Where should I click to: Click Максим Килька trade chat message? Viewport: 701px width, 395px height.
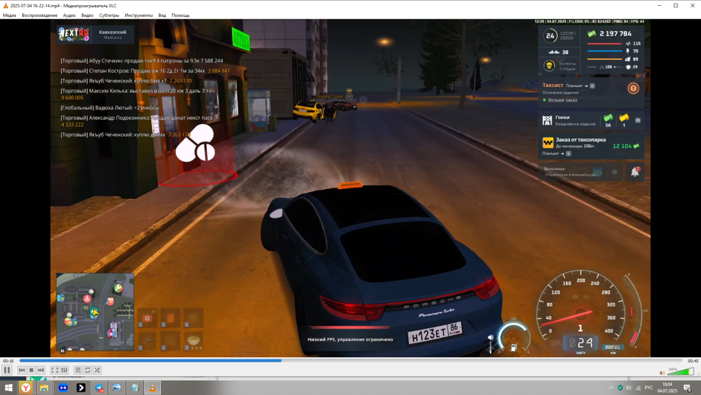[138, 94]
